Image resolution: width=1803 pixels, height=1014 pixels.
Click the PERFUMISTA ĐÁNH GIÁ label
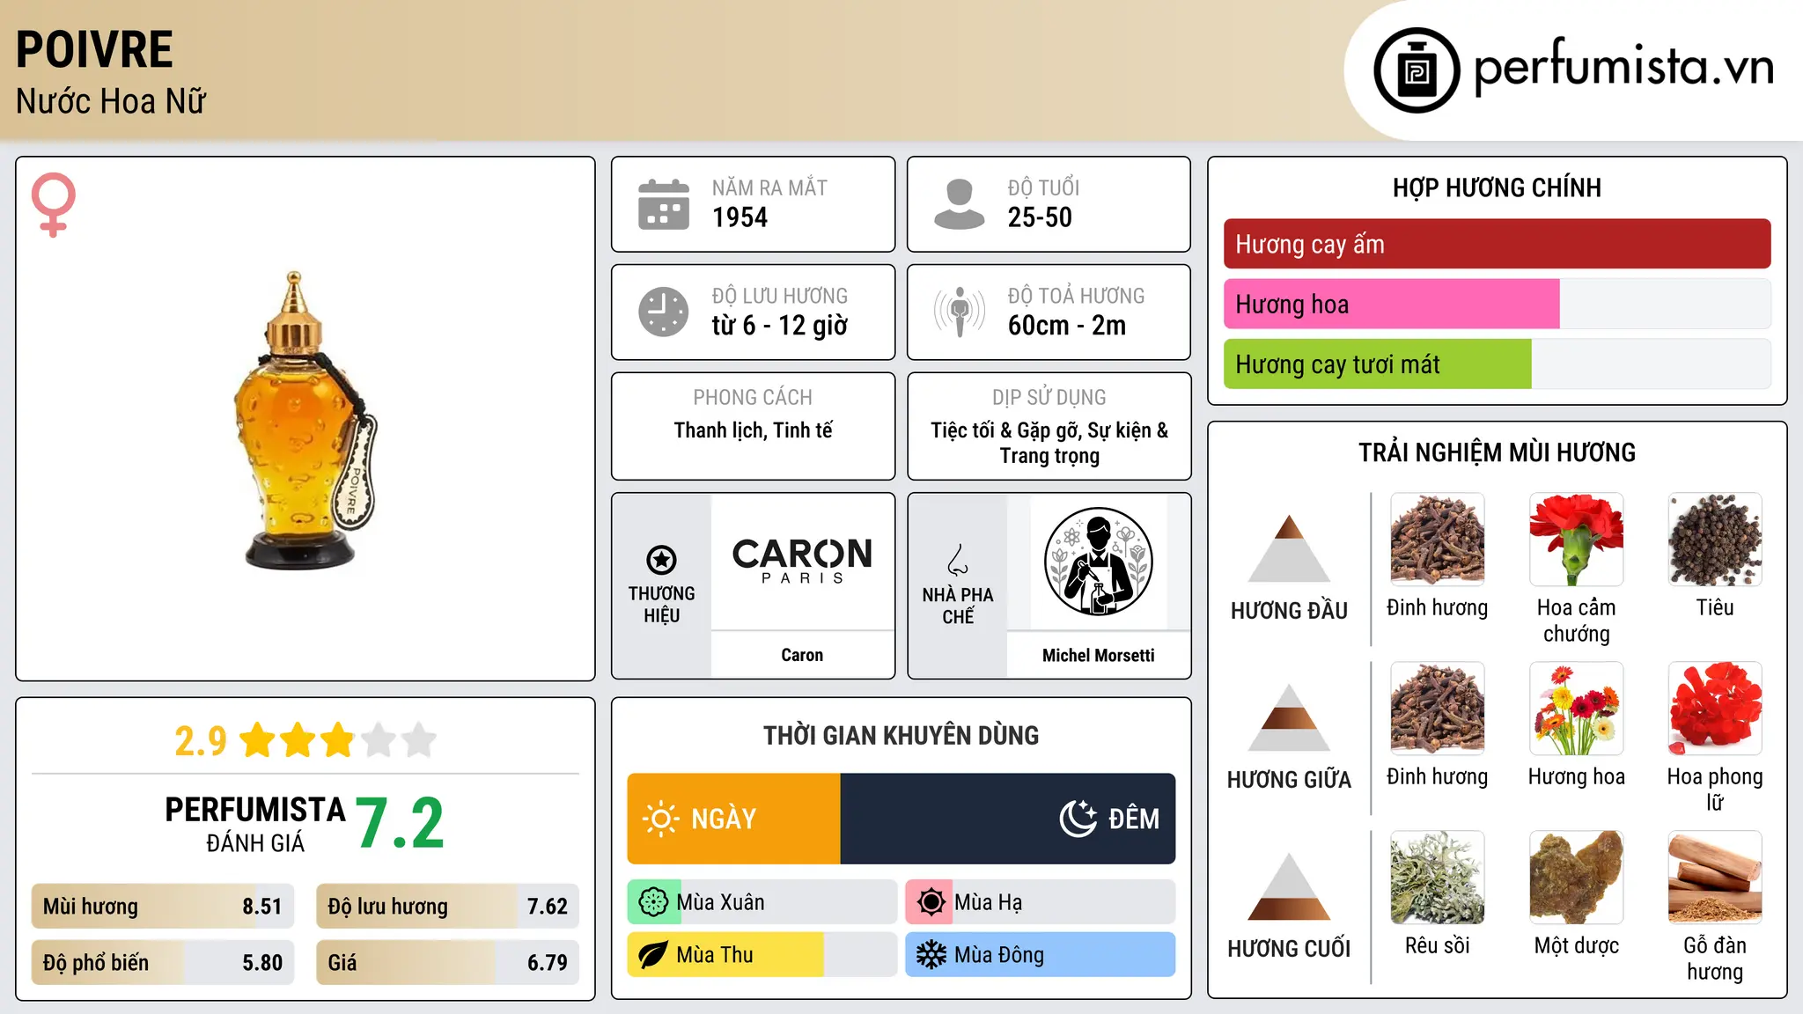(255, 824)
